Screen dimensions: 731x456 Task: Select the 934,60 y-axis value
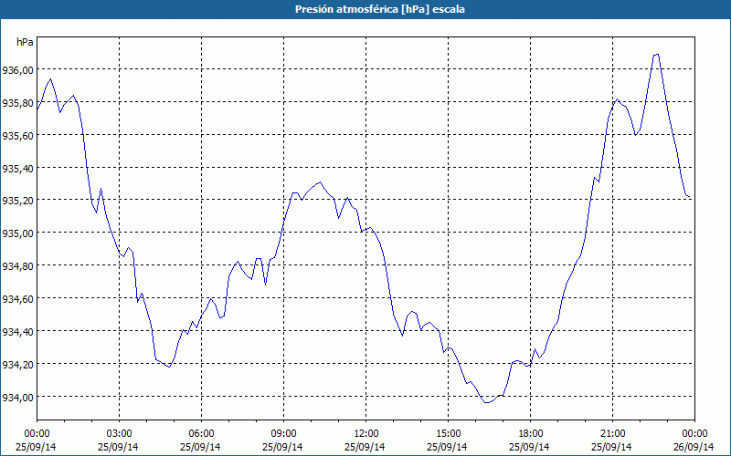click(17, 299)
